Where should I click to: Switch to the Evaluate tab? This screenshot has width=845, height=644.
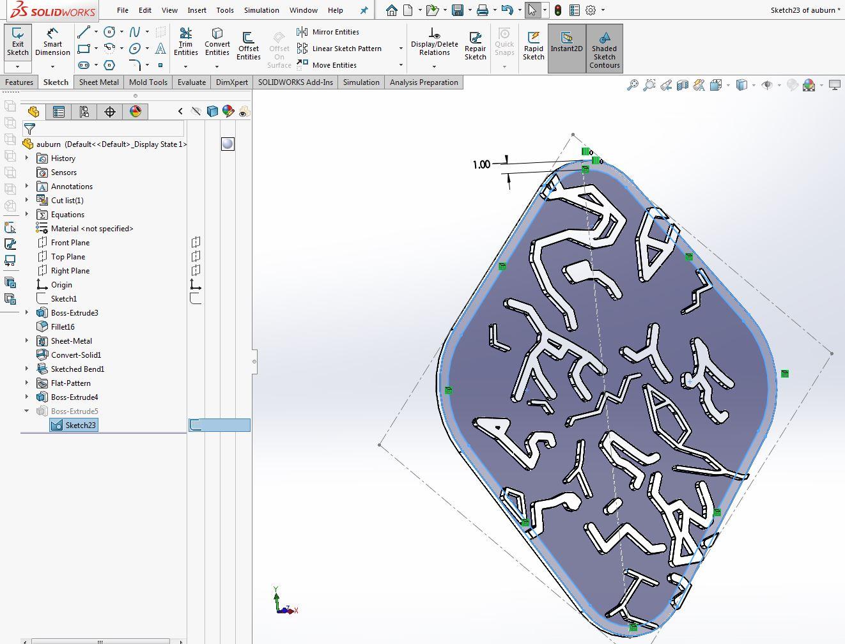(192, 82)
